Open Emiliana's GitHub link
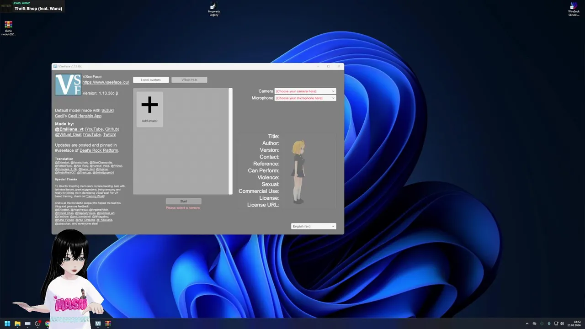The height and width of the screenshot is (329, 585). pos(112,129)
